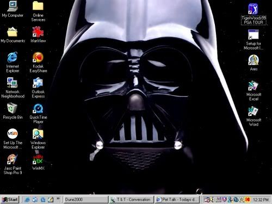The width and height of the screenshot is (272, 204).
Task: Switch to the T & T - Conversation window
Action: pyautogui.click(x=131, y=200)
